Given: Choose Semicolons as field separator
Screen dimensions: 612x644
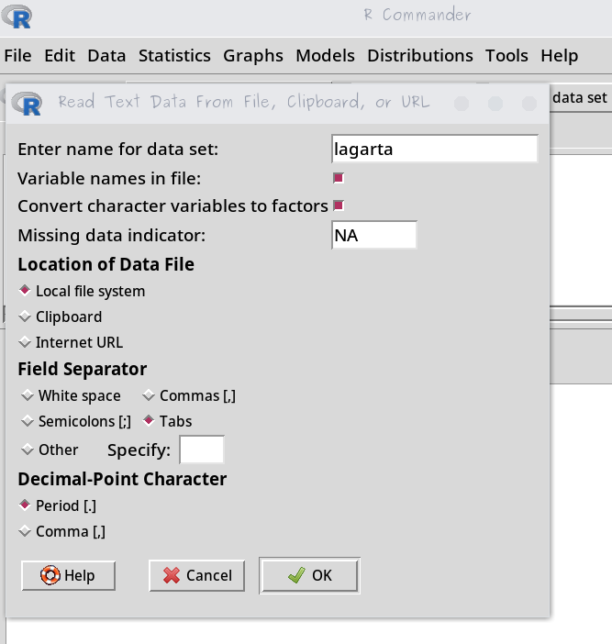Looking at the screenshot, I should click(x=28, y=421).
